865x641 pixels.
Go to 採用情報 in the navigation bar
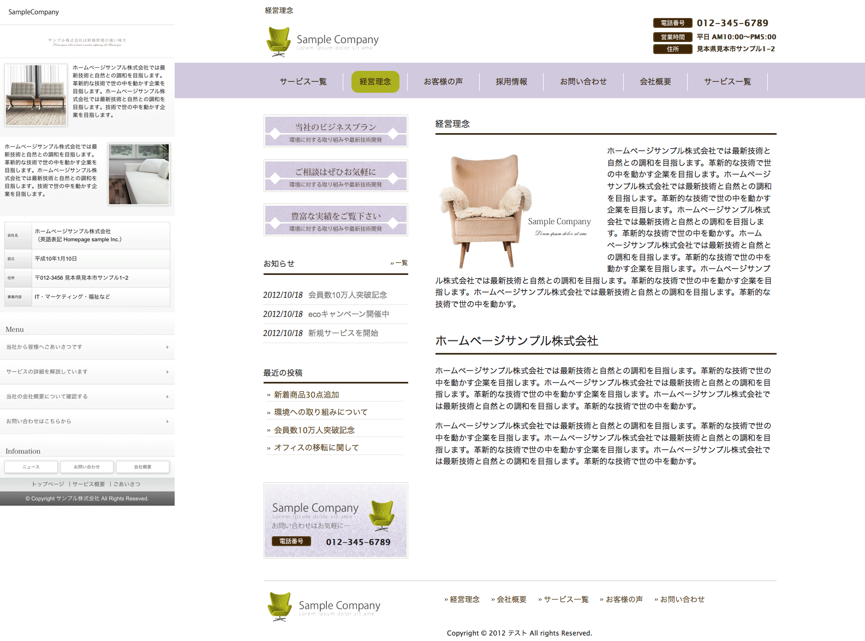[x=511, y=82]
